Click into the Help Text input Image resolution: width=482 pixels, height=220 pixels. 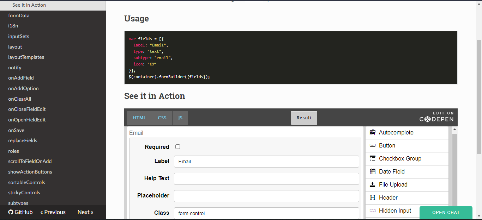(266, 179)
